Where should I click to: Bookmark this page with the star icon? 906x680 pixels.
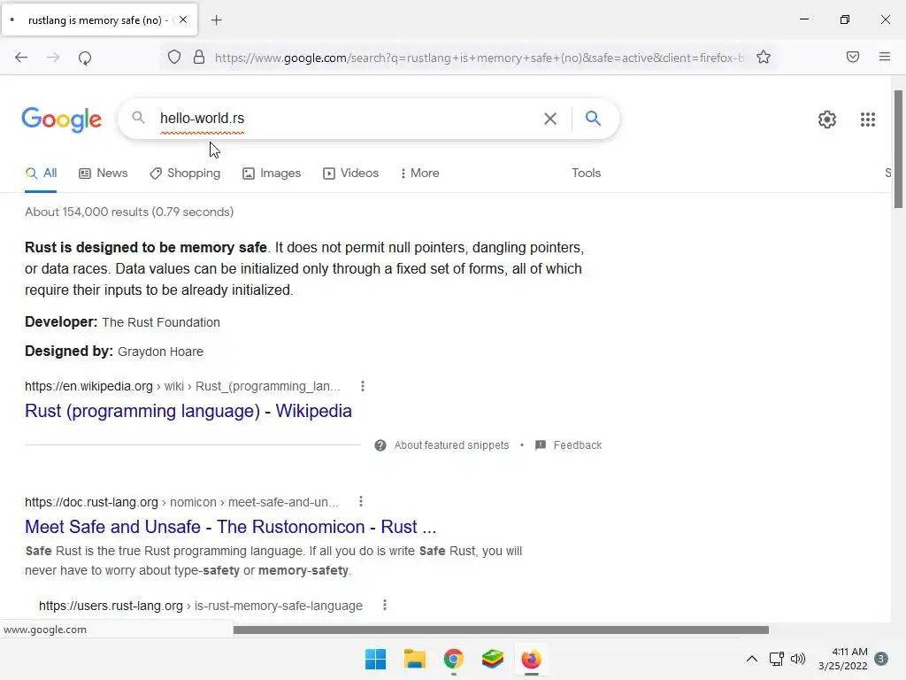(764, 57)
